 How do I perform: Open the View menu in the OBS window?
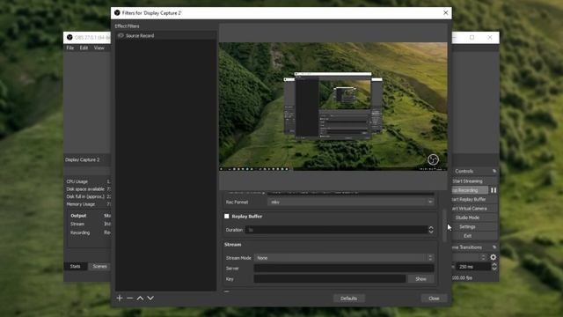pyautogui.click(x=99, y=48)
